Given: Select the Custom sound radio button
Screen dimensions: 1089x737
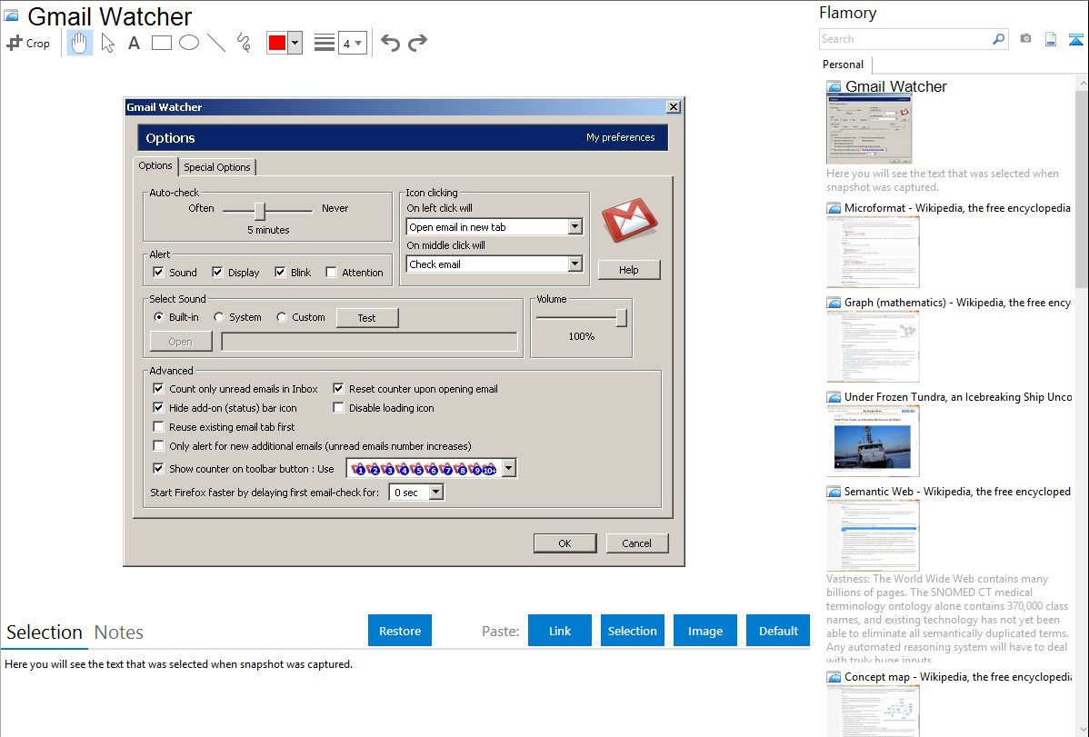Looking at the screenshot, I should pyautogui.click(x=281, y=317).
